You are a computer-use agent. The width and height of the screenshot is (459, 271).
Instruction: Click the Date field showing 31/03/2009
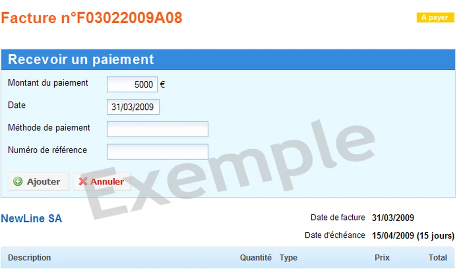[133, 107]
